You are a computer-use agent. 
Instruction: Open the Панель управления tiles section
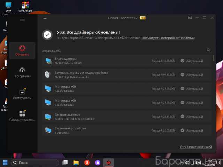click(x=22, y=113)
